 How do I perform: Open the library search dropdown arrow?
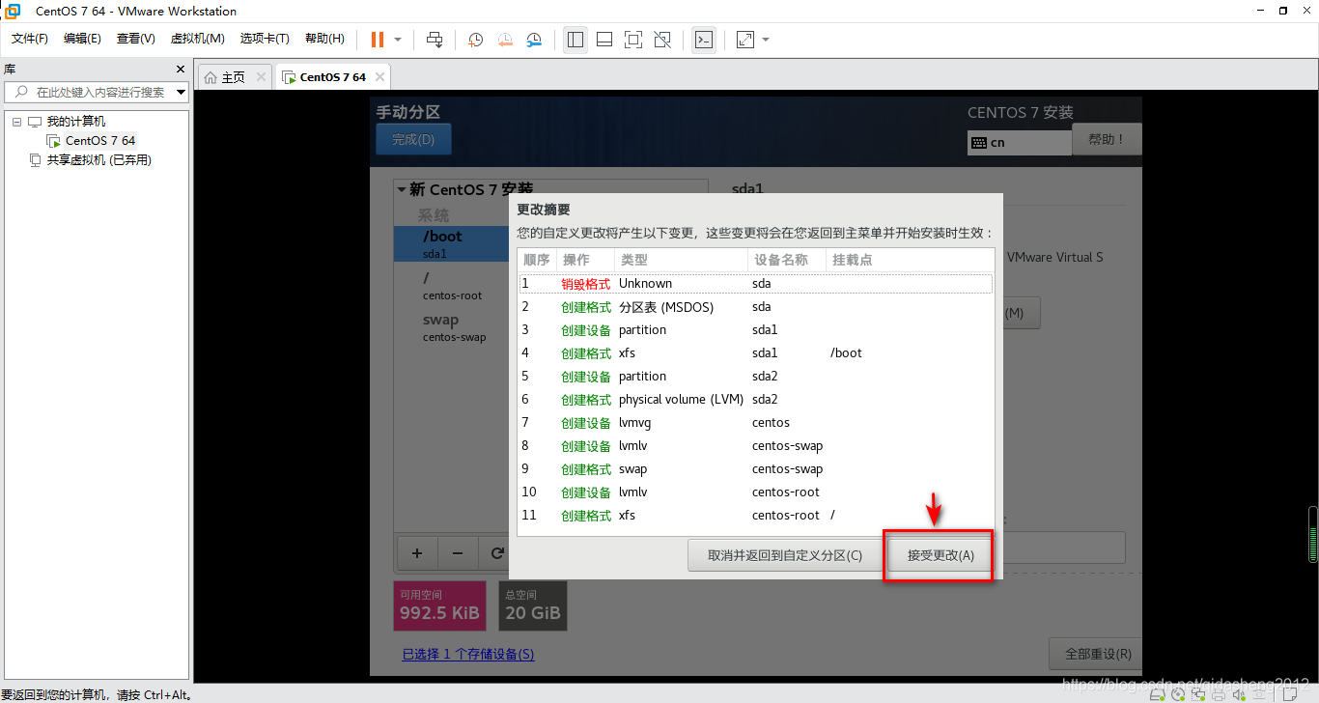click(182, 93)
